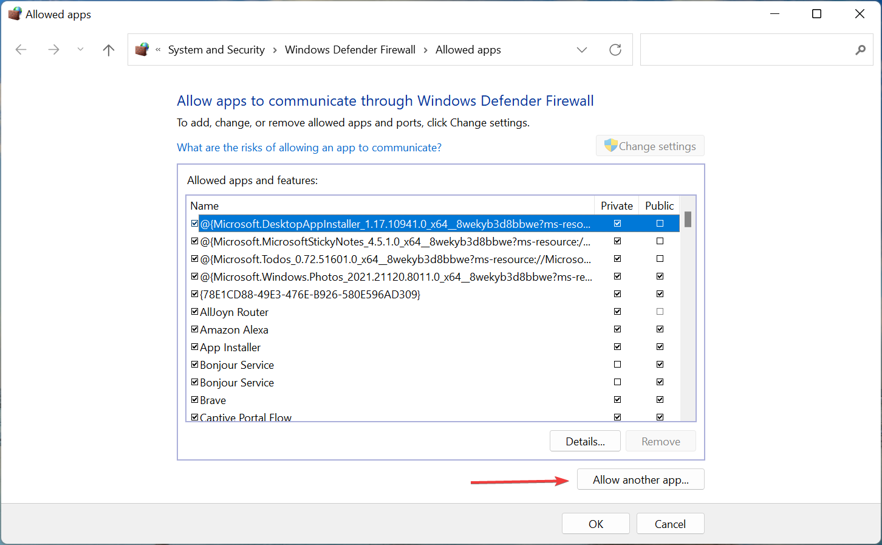Open Windows Defender Firewall breadcrumb
This screenshot has height=545, width=882.
click(x=350, y=50)
